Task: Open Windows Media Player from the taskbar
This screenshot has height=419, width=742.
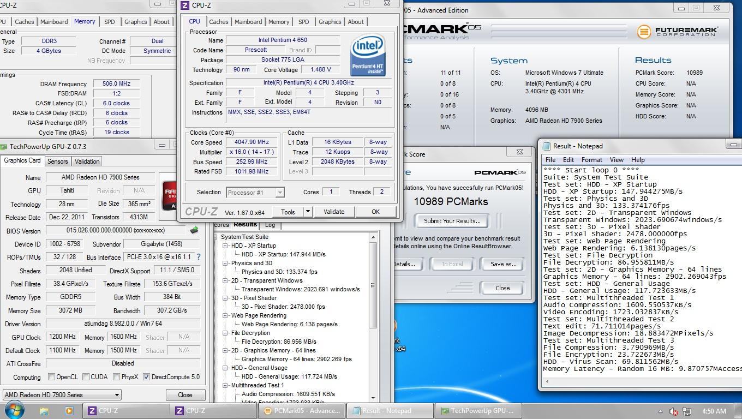Action: (x=69, y=411)
